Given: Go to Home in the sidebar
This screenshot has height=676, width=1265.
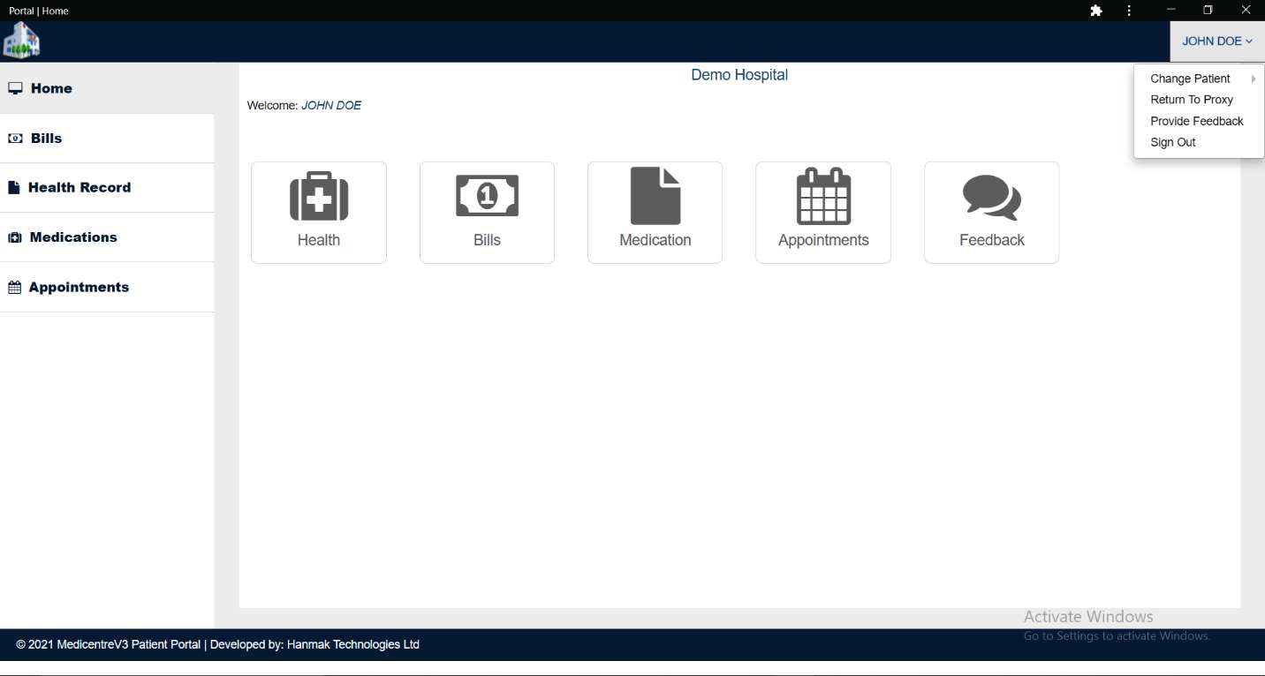Looking at the screenshot, I should click(107, 88).
